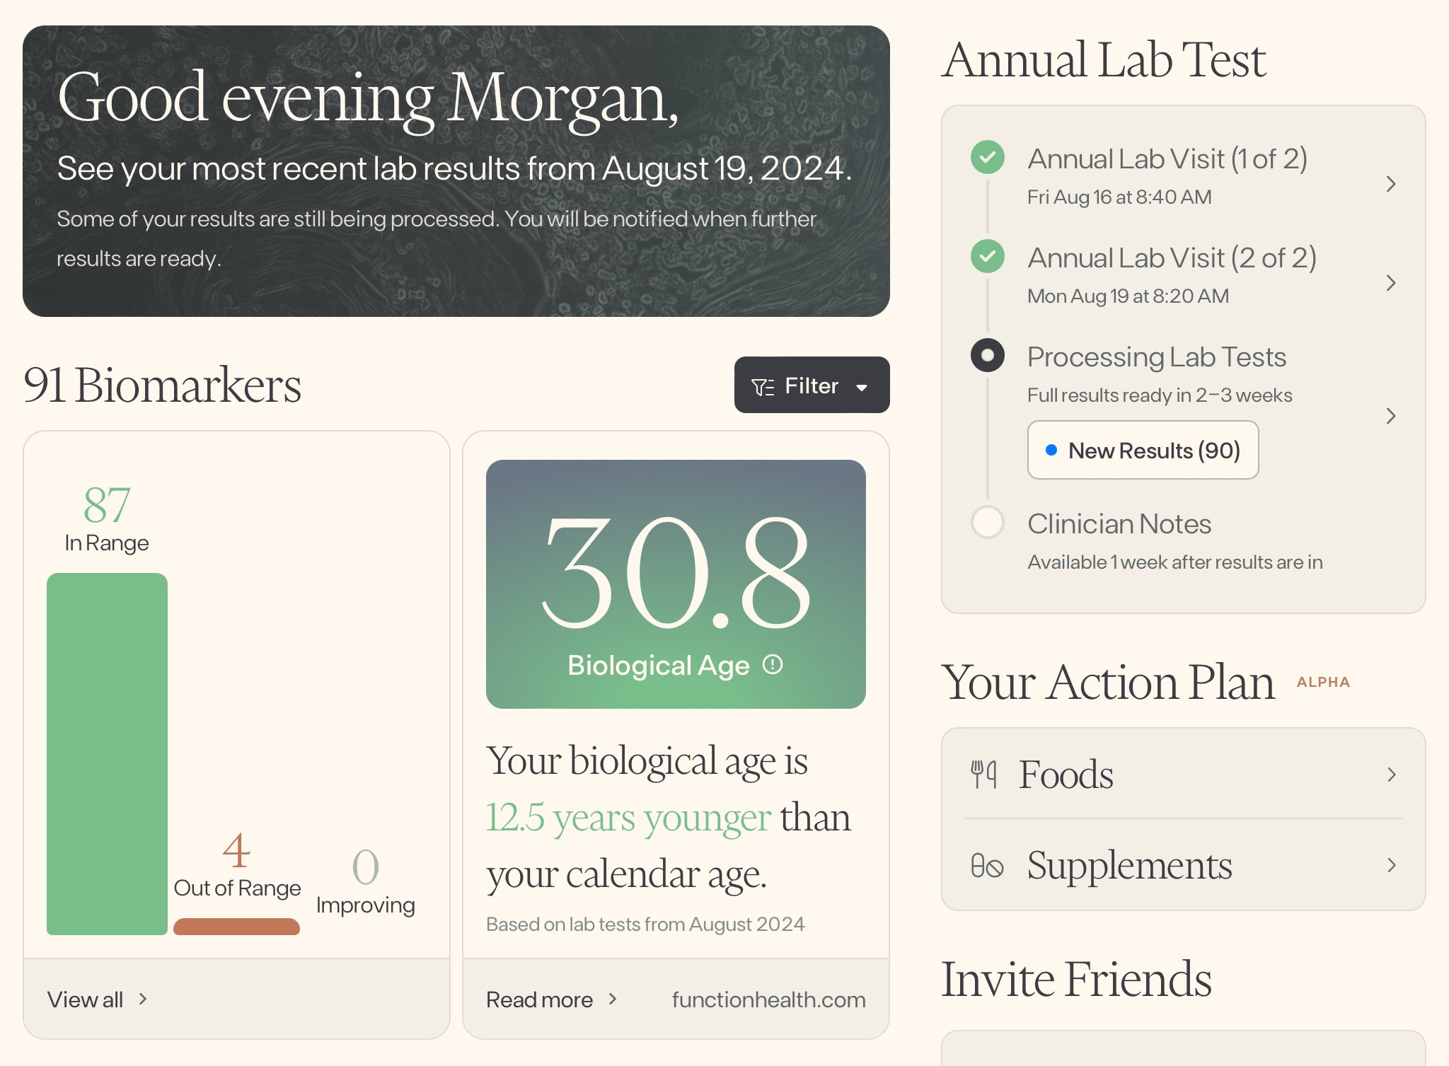
Task: Click the green In Range bar
Action: click(x=107, y=753)
